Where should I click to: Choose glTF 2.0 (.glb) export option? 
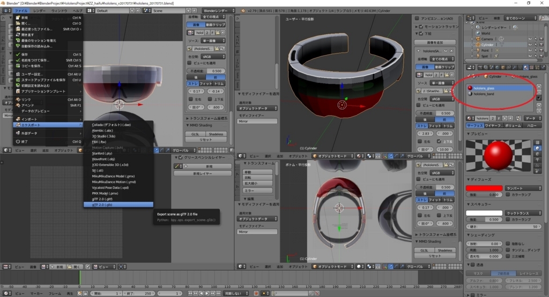click(x=118, y=205)
